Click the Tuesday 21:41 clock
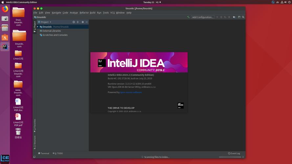The height and width of the screenshot is (164, 292). tap(151, 2)
